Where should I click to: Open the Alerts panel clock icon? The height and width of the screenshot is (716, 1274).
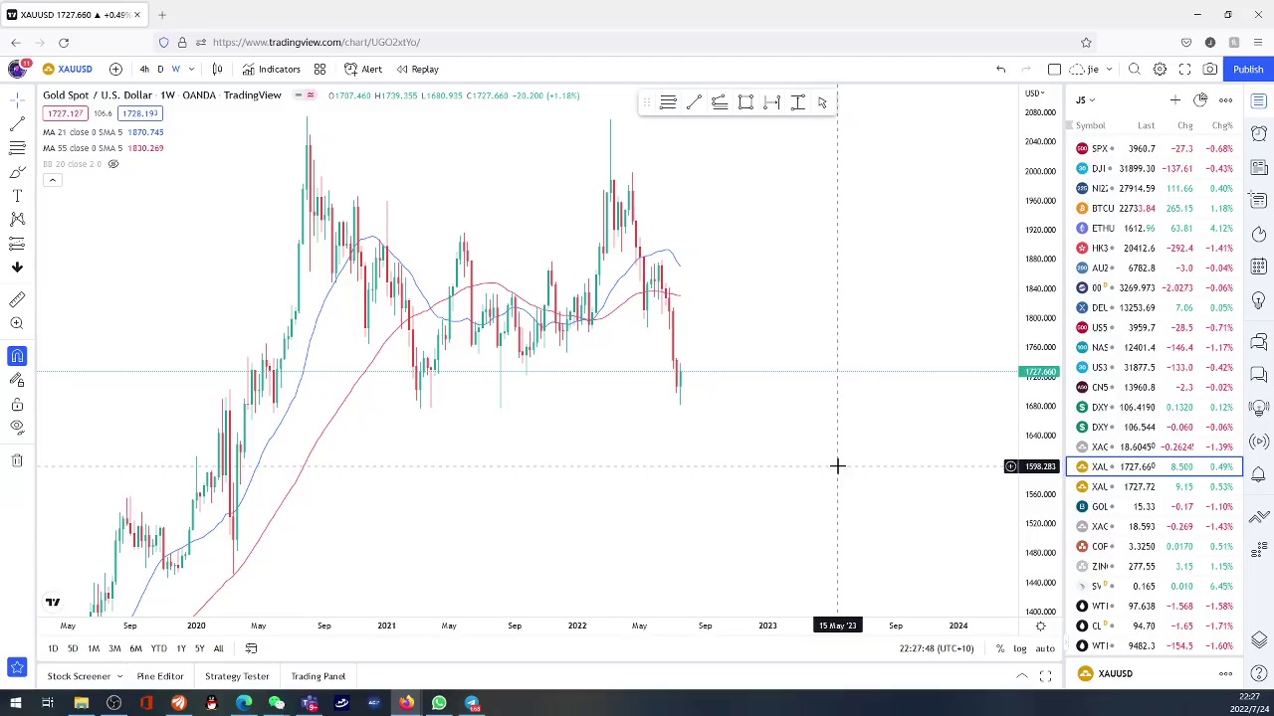[x=1259, y=133]
